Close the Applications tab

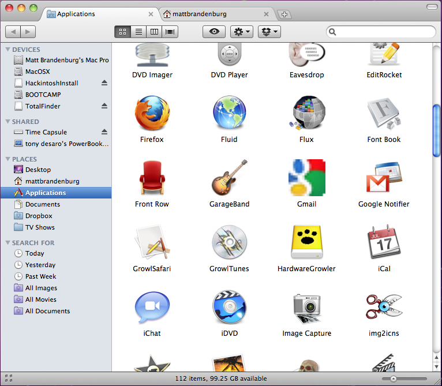151,14
